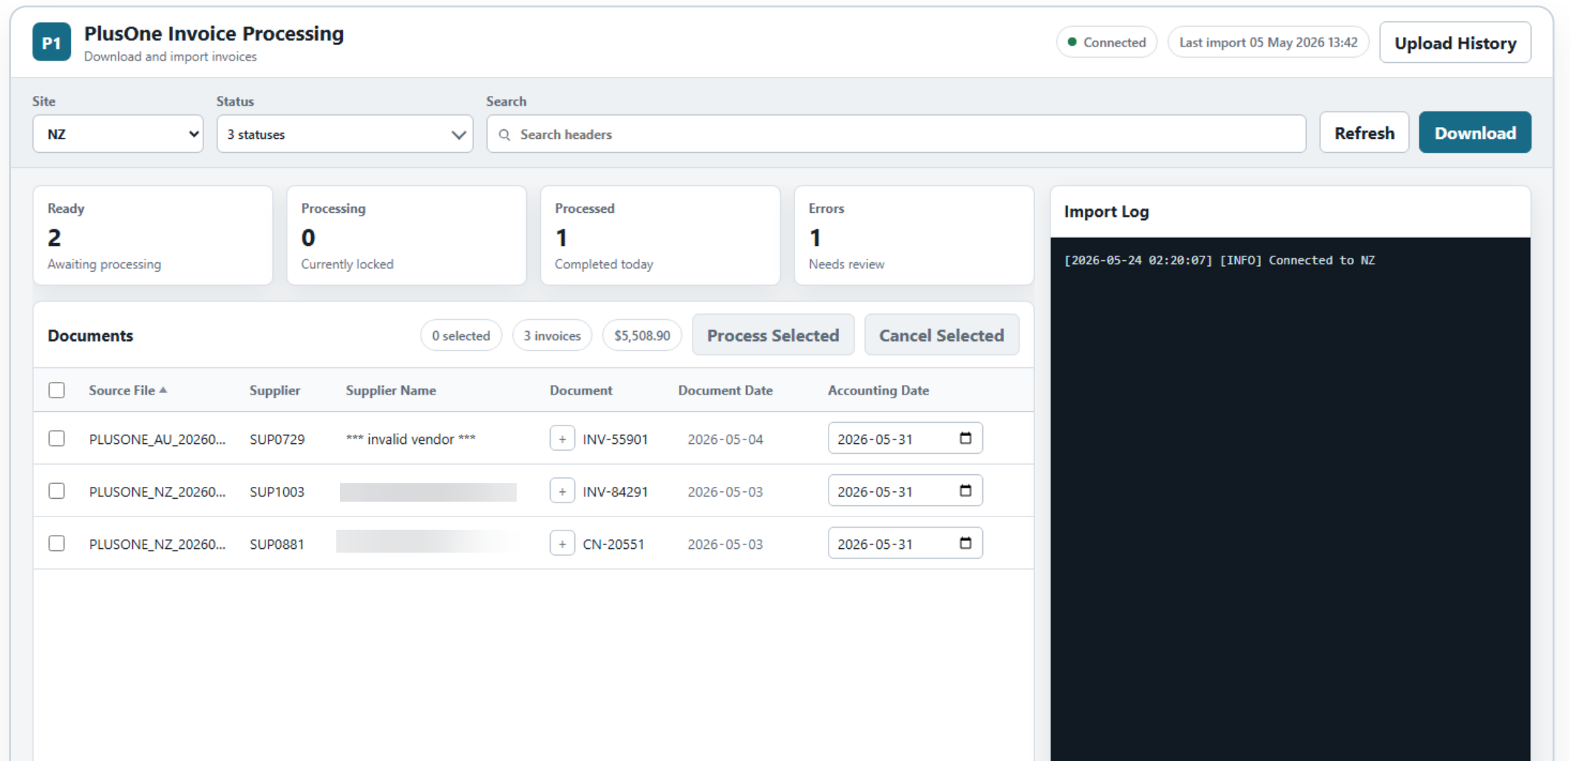Check the SUP0881 row checkbox

coord(57,544)
